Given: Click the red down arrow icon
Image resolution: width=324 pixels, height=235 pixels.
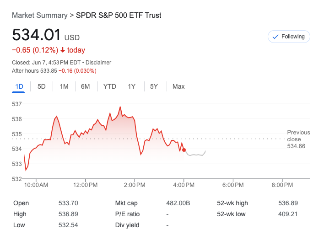Looking at the screenshot, I should tap(62, 50).
